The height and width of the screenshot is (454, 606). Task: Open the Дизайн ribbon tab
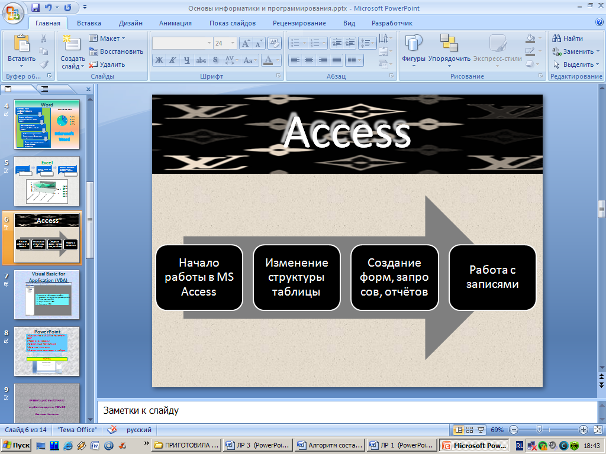131,23
